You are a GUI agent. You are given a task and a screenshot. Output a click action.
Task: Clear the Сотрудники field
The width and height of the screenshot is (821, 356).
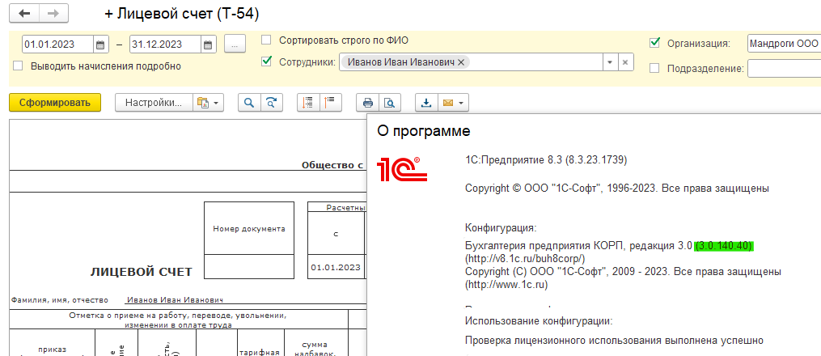624,62
